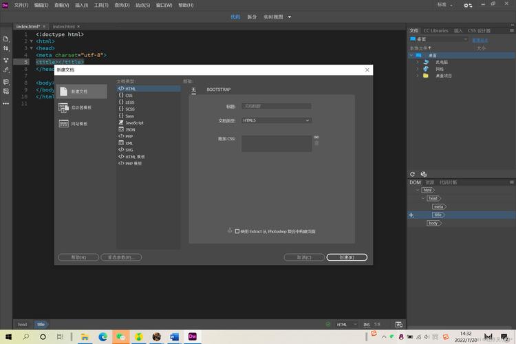Open Microsoft Edge from the taskbar
Screen dimensions: 516x344
[103, 336]
